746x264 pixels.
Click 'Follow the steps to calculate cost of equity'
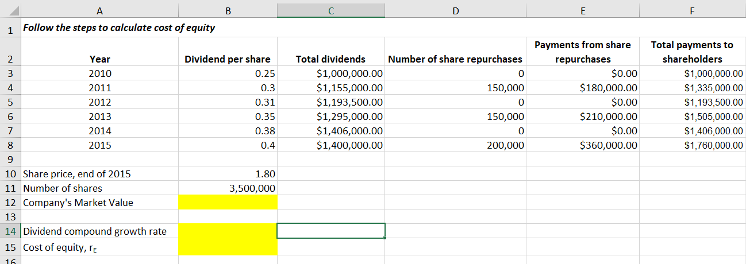119,28
